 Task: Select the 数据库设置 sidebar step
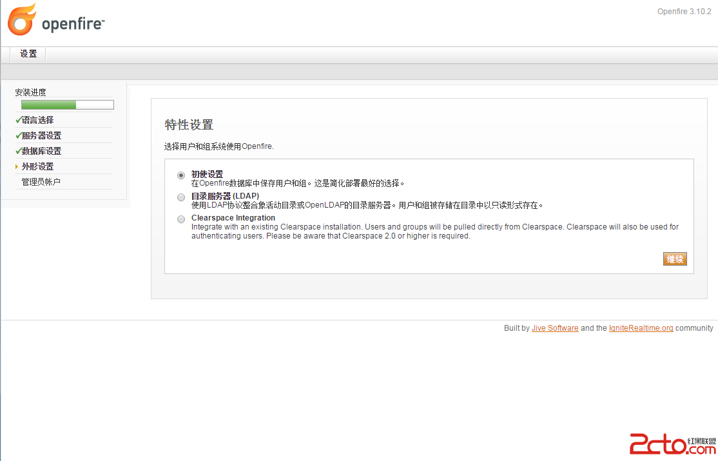[41, 152]
